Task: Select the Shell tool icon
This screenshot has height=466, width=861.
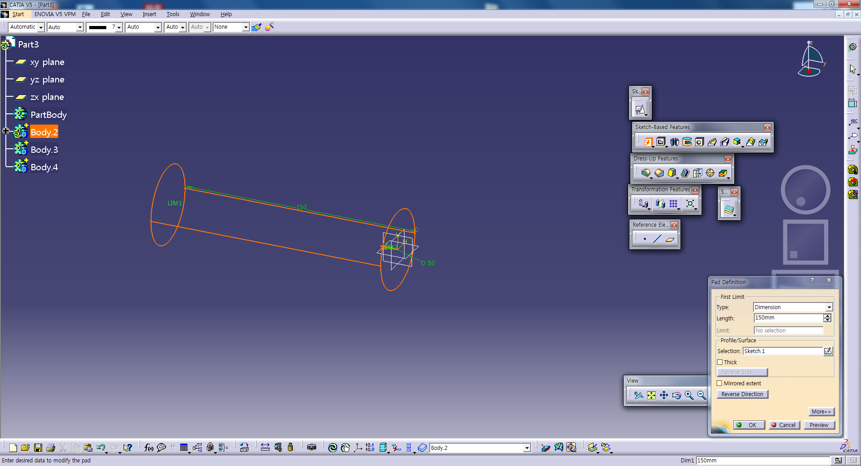Action: click(685, 173)
